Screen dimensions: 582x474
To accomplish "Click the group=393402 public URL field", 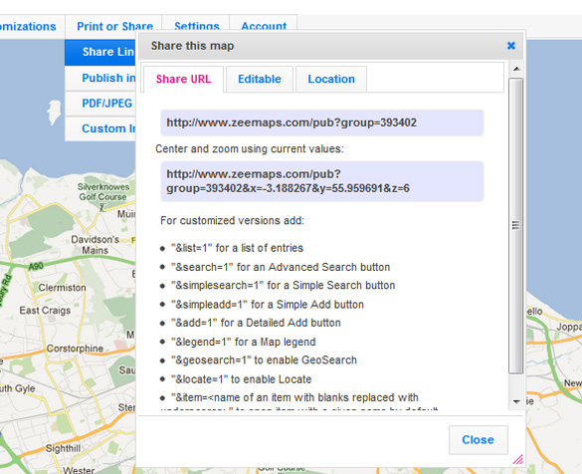I will pyautogui.click(x=321, y=122).
